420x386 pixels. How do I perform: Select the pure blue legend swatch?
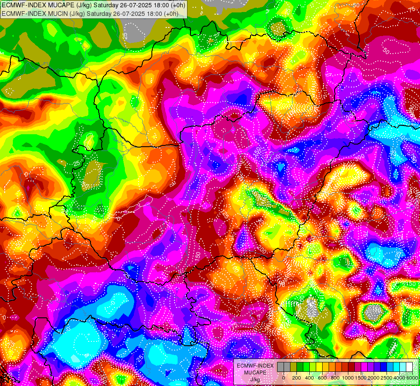384,367
